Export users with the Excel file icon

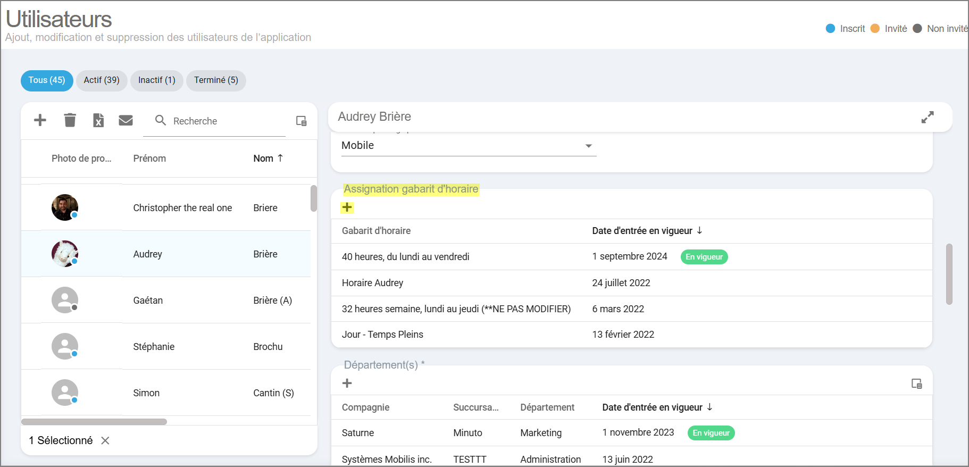click(98, 120)
